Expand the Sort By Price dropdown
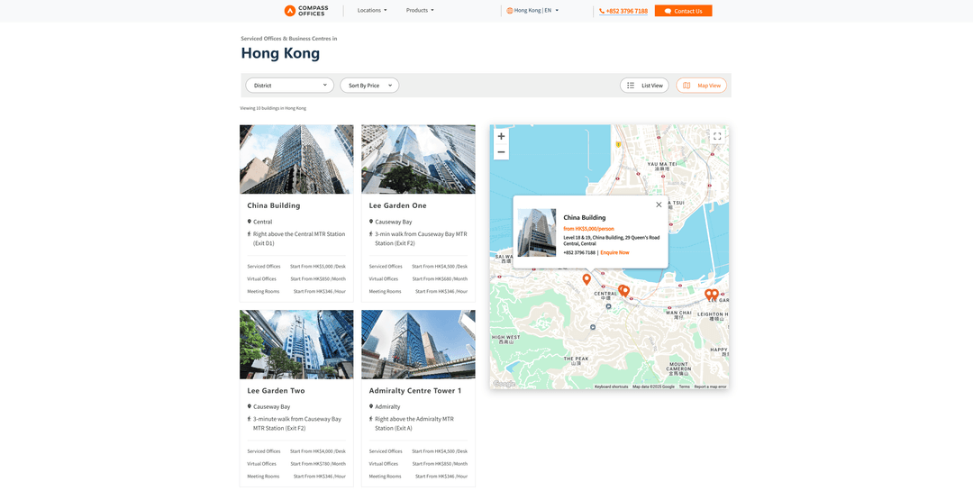The image size is (973, 491). [369, 86]
